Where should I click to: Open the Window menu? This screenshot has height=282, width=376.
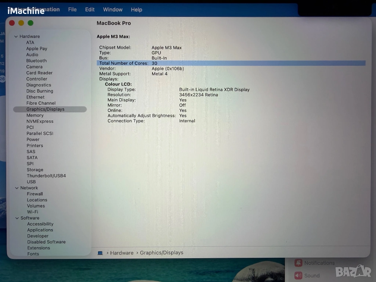tap(113, 10)
